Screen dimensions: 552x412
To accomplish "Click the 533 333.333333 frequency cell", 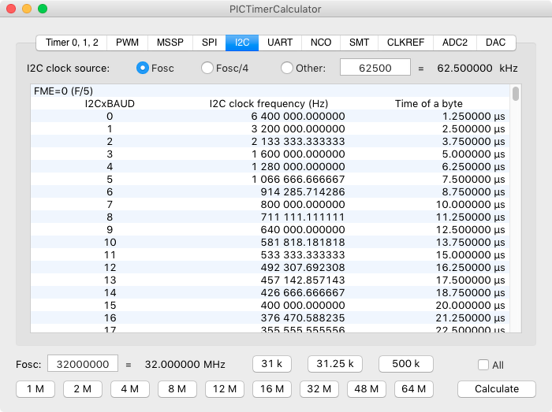I will pyautogui.click(x=303, y=255).
